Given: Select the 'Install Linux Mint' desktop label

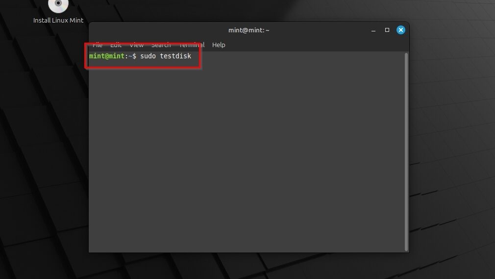Looking at the screenshot, I should (x=58, y=21).
